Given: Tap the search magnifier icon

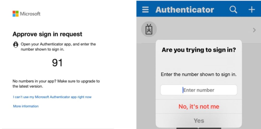Looking at the screenshot, I should tap(233, 10).
